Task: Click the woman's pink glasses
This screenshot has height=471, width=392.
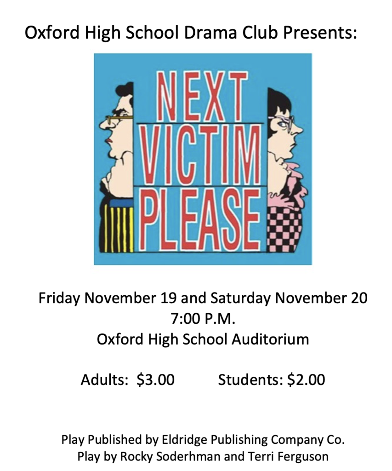Action: (x=282, y=122)
